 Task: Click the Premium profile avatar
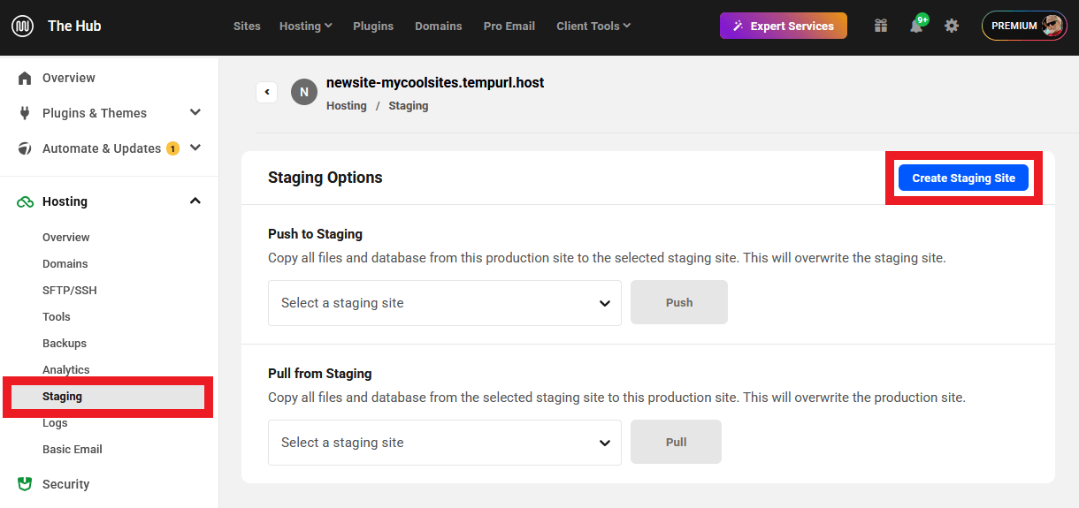pos(1052,26)
